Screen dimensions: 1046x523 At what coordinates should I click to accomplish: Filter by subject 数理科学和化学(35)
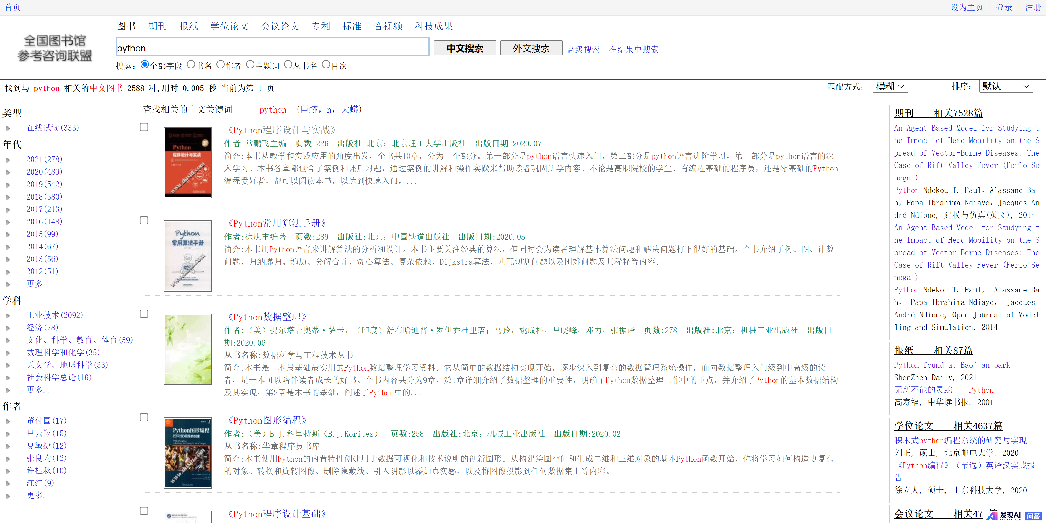click(x=63, y=352)
